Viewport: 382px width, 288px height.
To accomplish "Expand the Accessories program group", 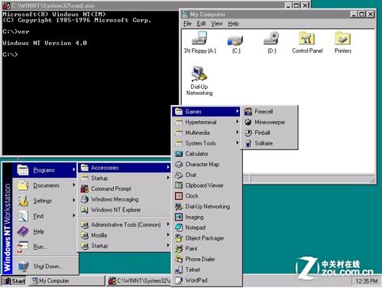I will tap(125, 168).
